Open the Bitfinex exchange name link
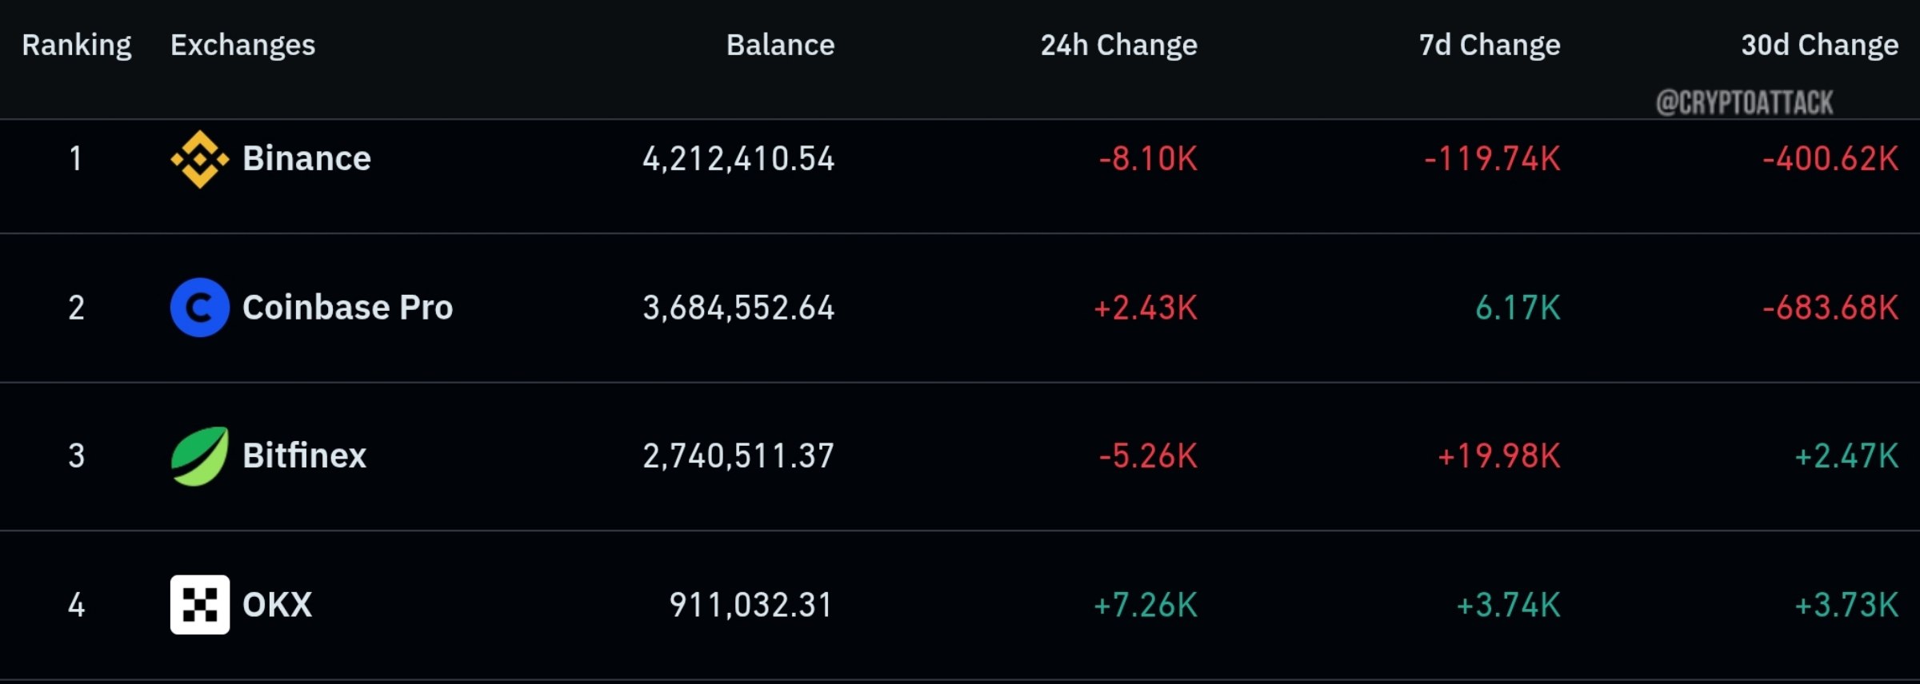1920x684 pixels. 305,456
